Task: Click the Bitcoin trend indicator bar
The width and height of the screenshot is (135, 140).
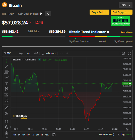Action: pos(101,37)
